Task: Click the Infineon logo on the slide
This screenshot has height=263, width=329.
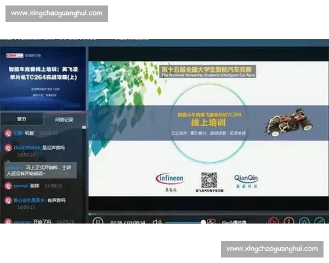Action: tap(169, 179)
